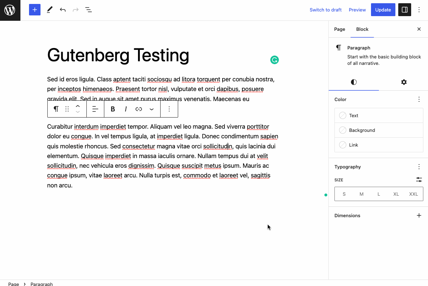Expand more rich text controls chevron

pos(152,109)
